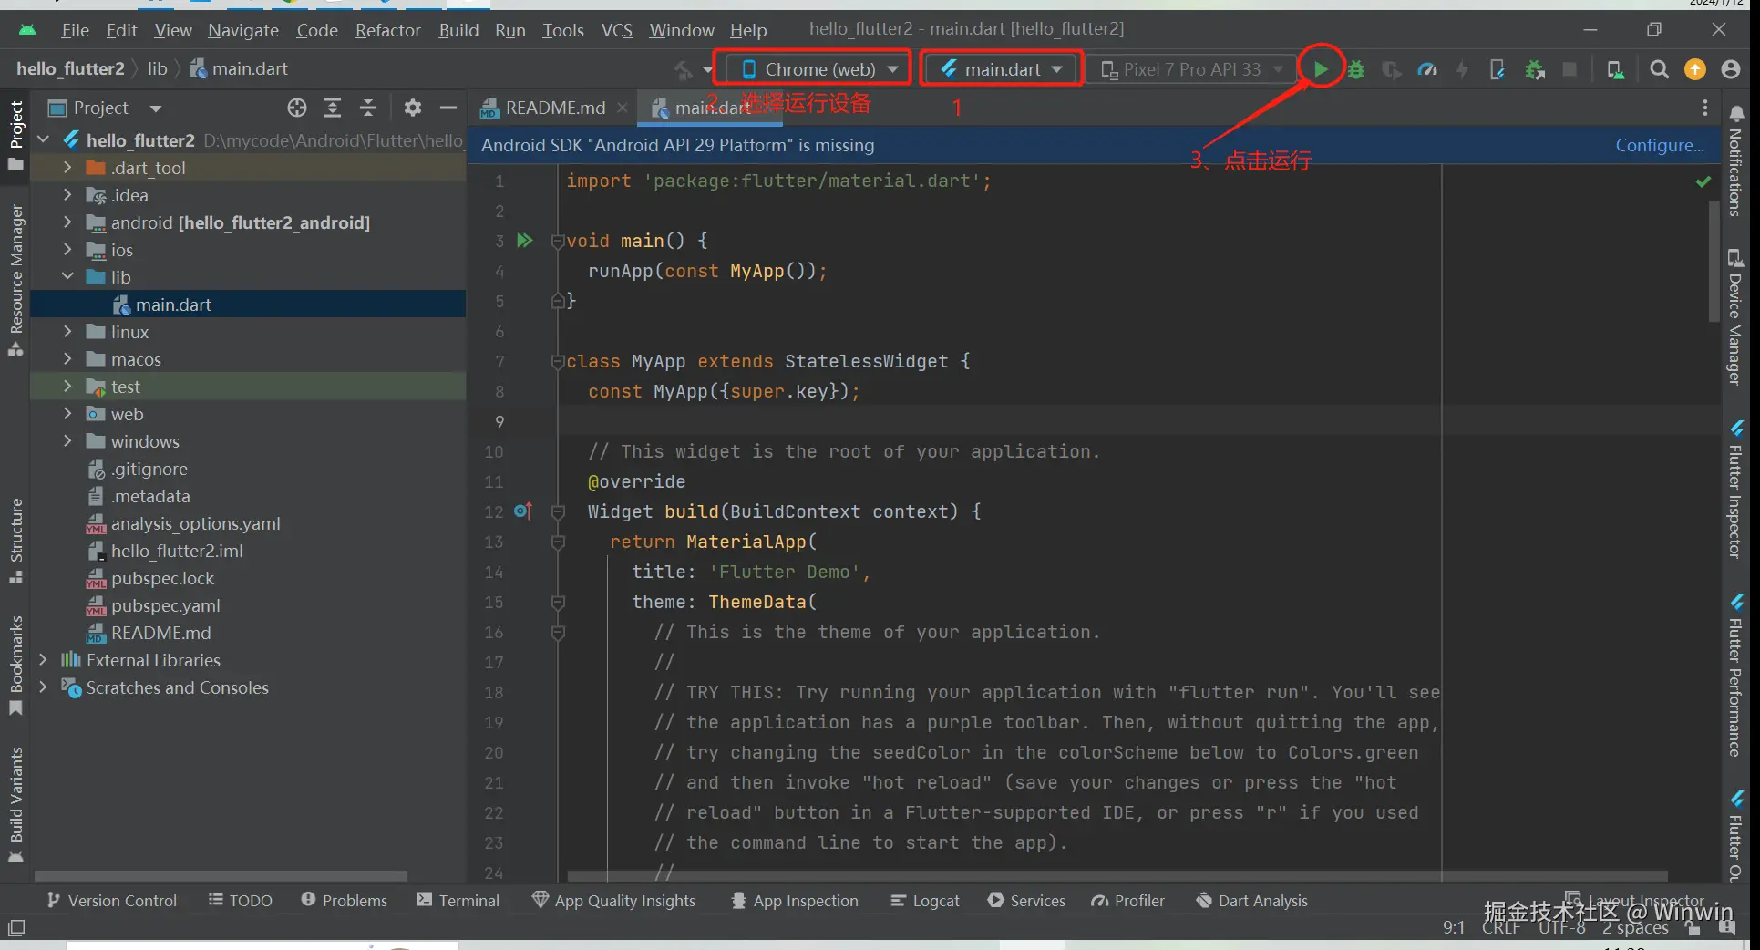Screen dimensions: 1760x950
Task: Click run gutter arrow beside main()
Action: click(x=525, y=241)
